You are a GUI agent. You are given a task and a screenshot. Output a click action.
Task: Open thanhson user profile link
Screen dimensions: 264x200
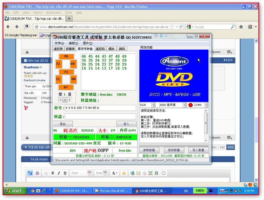[x=31, y=67]
